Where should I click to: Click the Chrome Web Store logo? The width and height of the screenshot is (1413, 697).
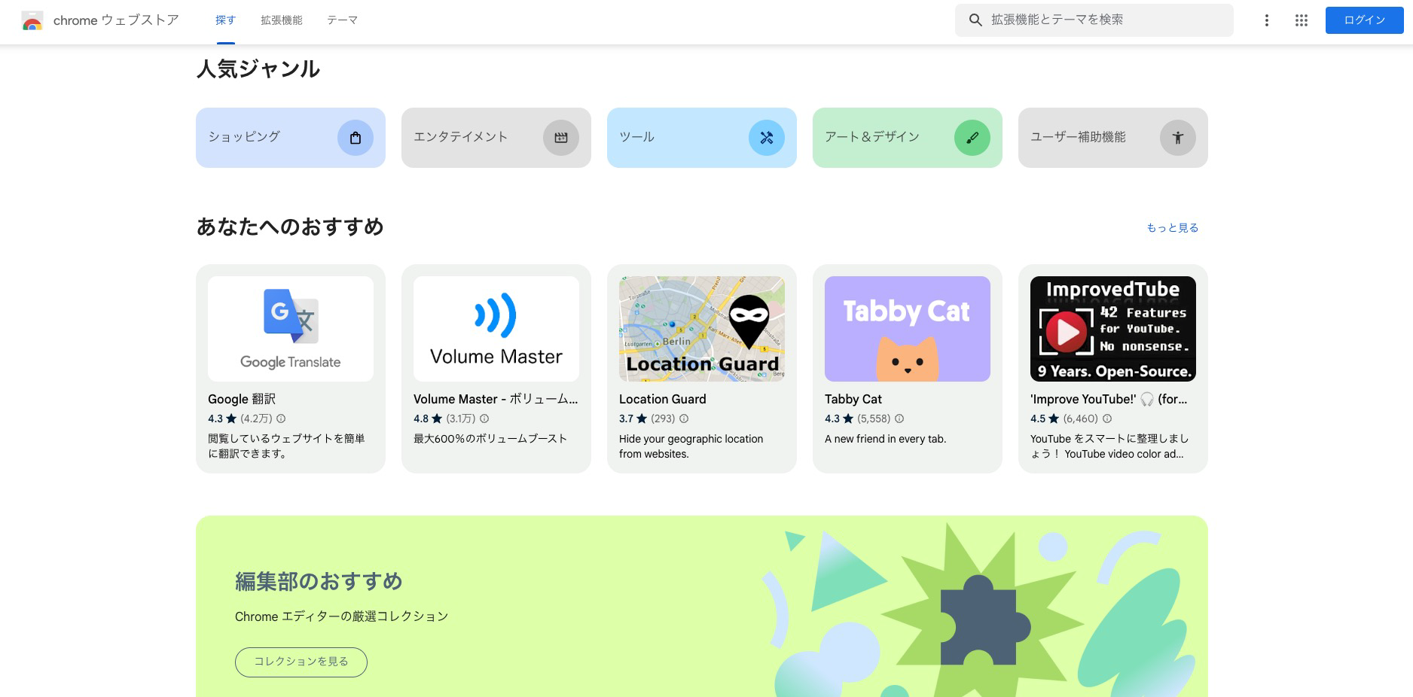coord(32,21)
